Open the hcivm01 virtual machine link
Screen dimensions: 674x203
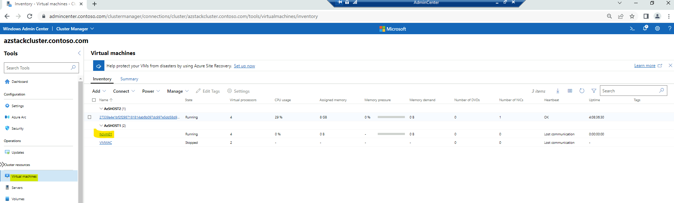[105, 134]
